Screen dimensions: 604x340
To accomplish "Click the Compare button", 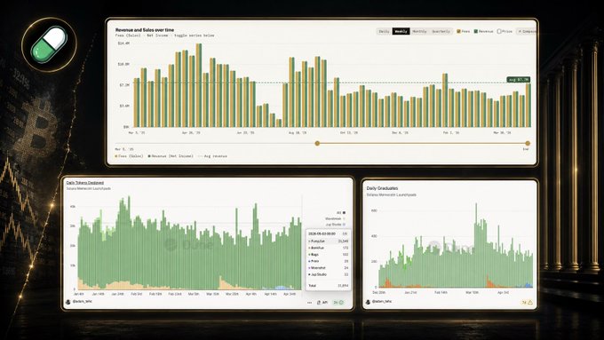I will (x=526, y=31).
